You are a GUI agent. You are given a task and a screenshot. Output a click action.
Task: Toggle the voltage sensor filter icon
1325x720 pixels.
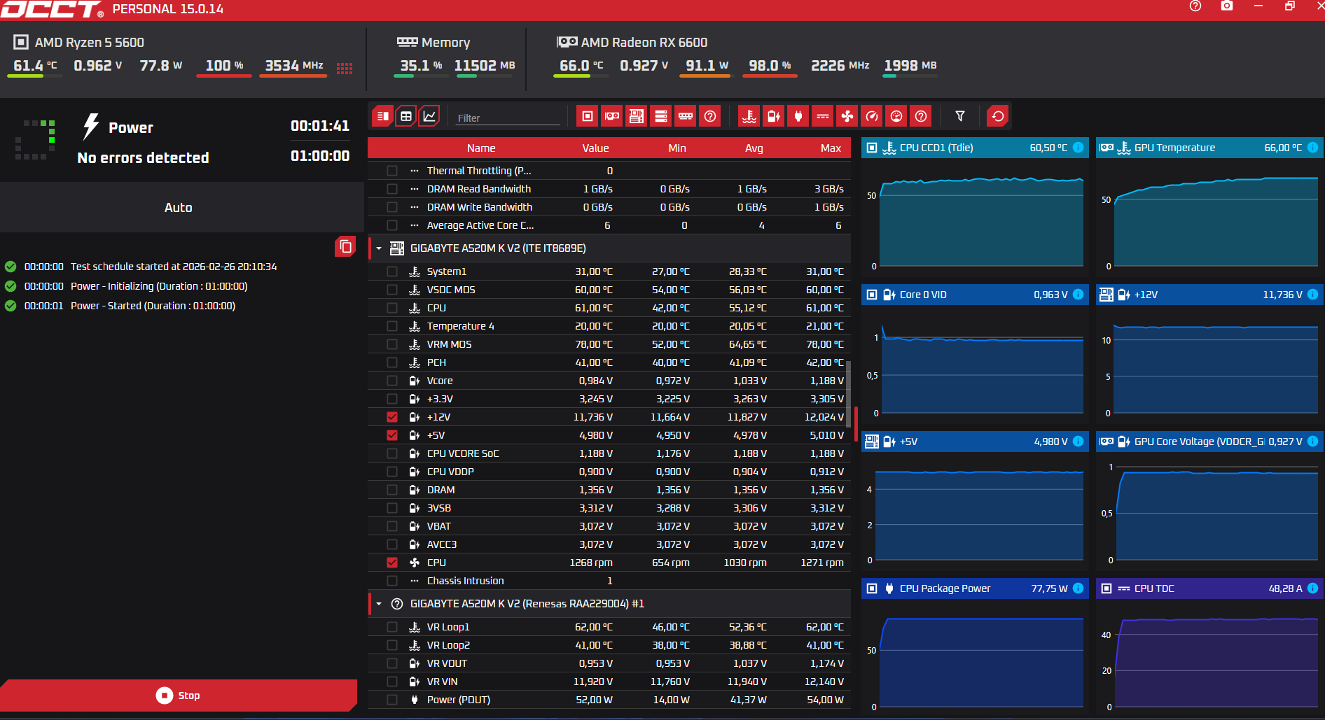tap(774, 117)
